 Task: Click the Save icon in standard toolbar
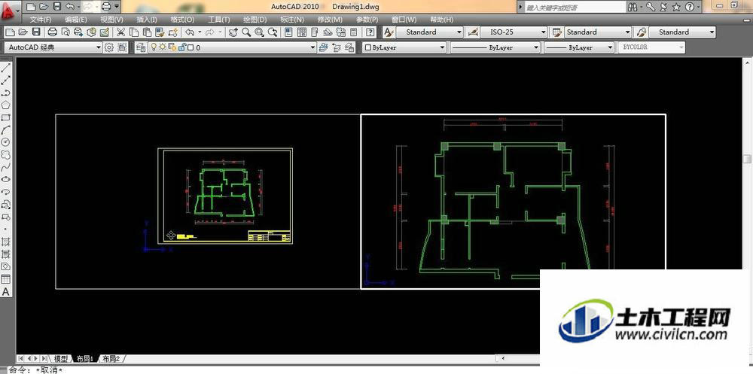[x=36, y=32]
